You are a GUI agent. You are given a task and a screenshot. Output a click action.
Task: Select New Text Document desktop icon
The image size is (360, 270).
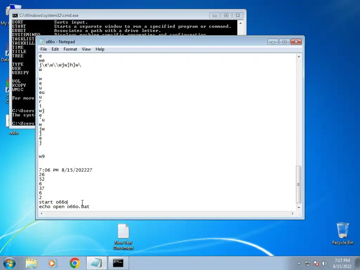pyautogui.click(x=123, y=237)
